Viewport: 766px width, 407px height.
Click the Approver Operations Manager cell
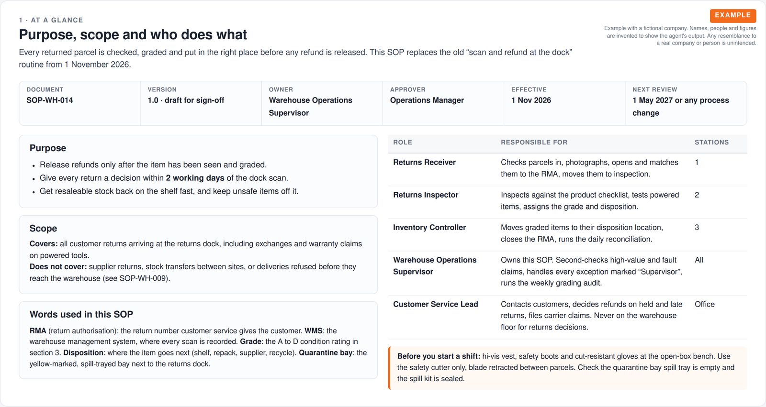(x=443, y=103)
